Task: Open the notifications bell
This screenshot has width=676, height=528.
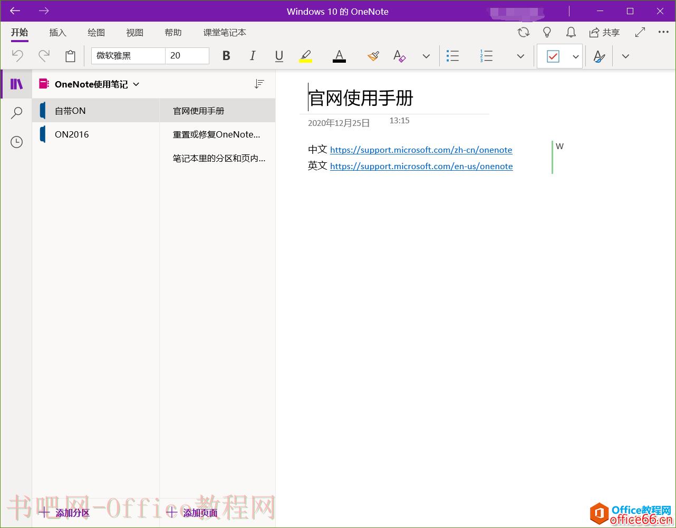Action: point(571,32)
